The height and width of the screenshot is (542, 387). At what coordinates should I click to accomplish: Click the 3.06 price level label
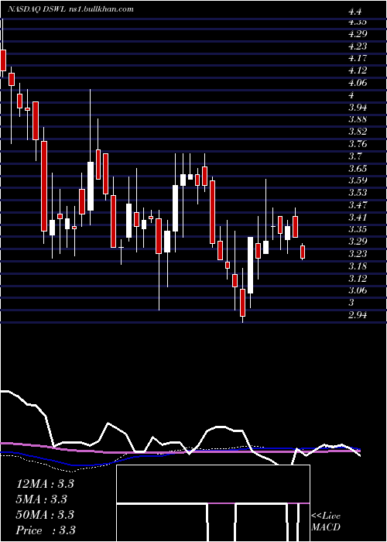pos(358,290)
